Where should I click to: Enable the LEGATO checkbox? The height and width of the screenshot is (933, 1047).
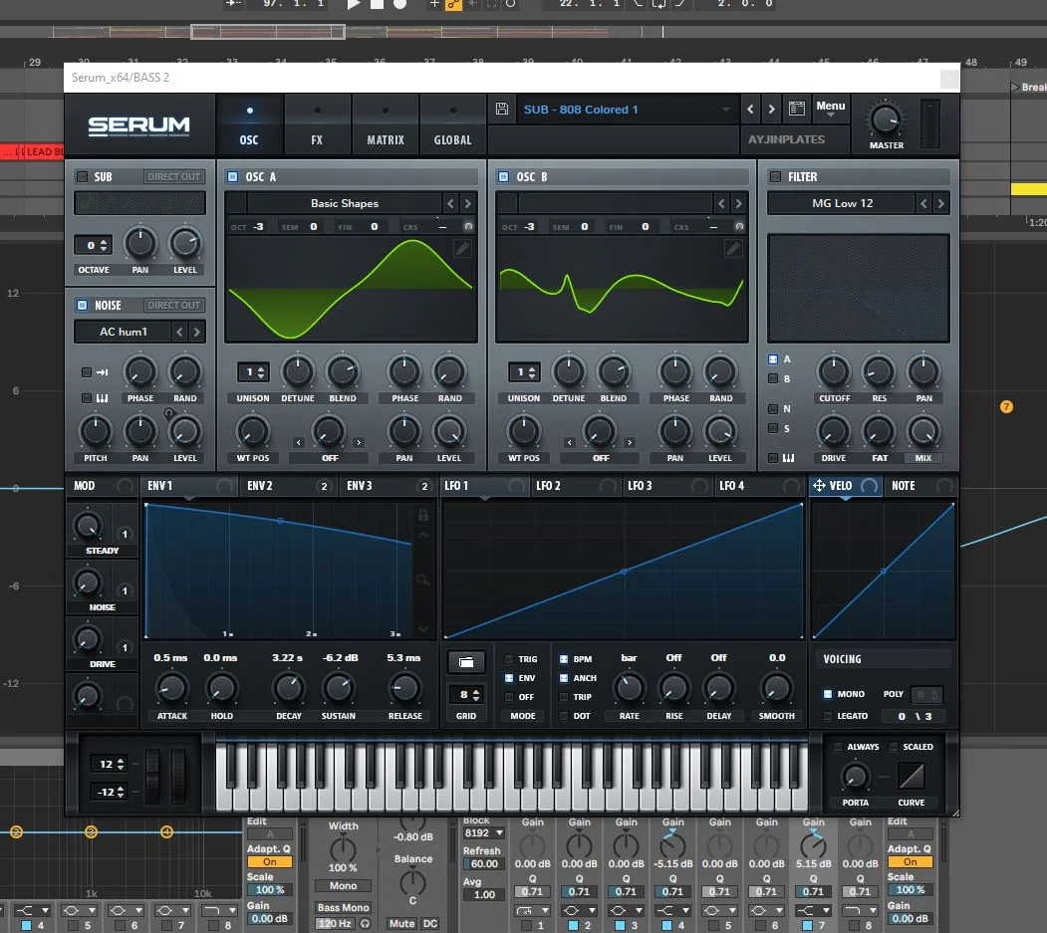pyautogui.click(x=828, y=716)
